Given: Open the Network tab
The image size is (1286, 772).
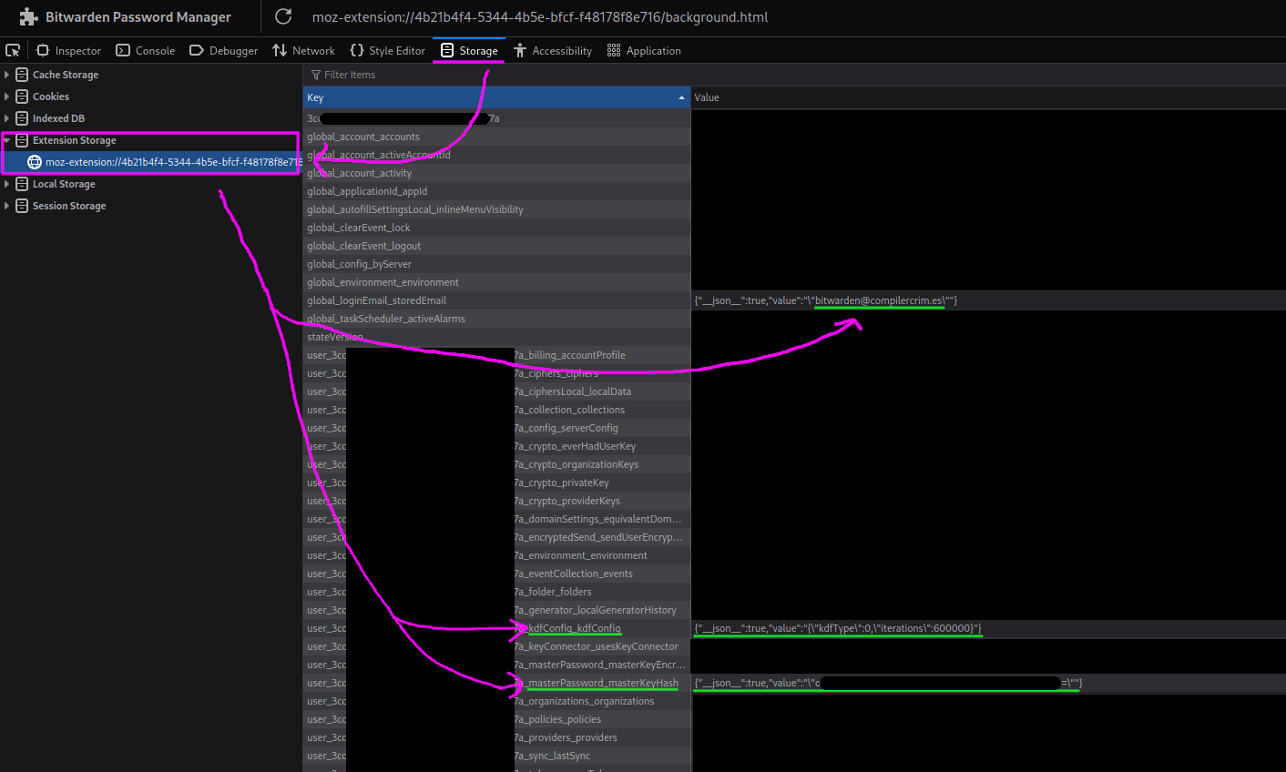Looking at the screenshot, I should (303, 50).
